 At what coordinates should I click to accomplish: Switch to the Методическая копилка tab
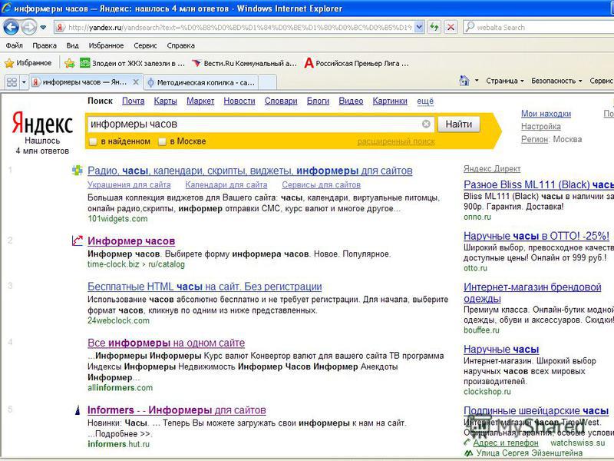pyautogui.click(x=201, y=83)
